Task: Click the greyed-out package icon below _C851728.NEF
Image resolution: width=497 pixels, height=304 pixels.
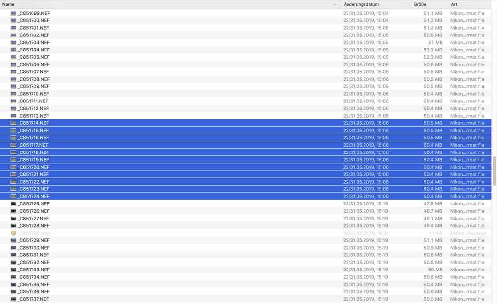Action: (13, 233)
